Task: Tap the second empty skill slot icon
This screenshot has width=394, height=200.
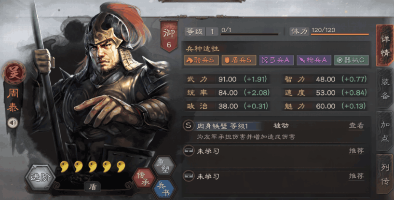Action: (189, 176)
